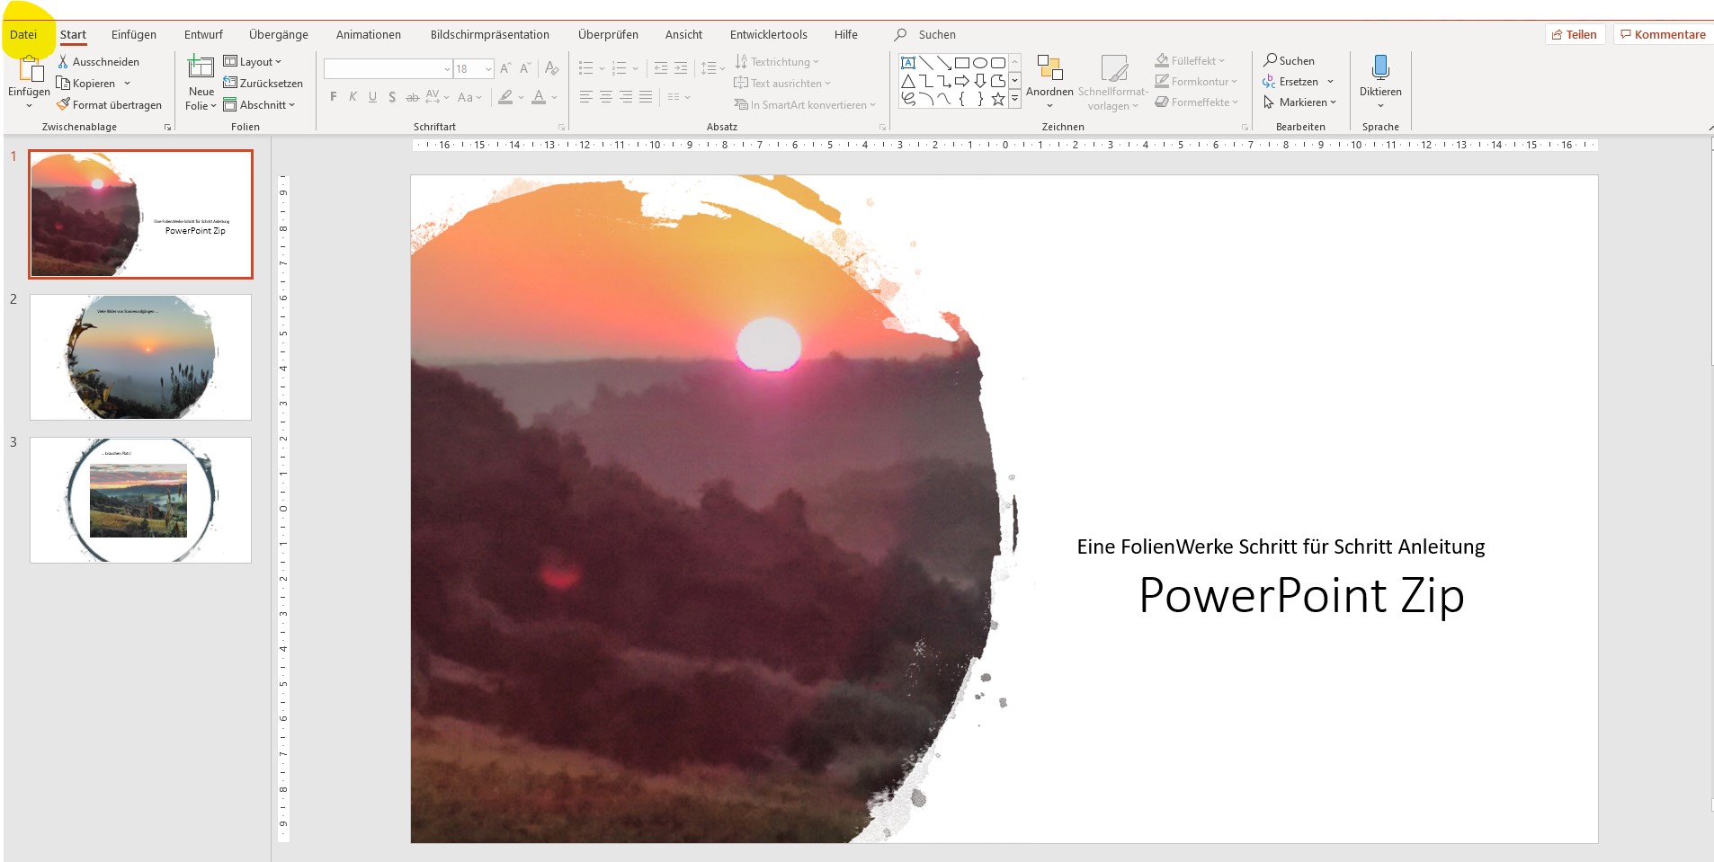Open the Ansicht tab
Viewport: 1714px width, 862px height.
point(683,34)
